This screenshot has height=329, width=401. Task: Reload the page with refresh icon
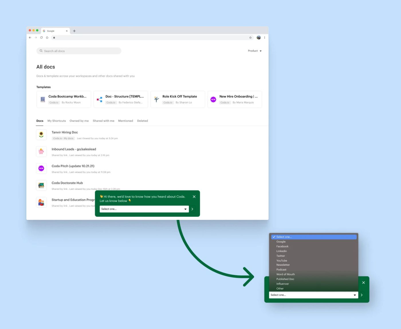(x=42, y=38)
